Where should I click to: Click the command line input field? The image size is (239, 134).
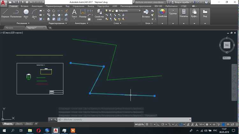coord(125,120)
